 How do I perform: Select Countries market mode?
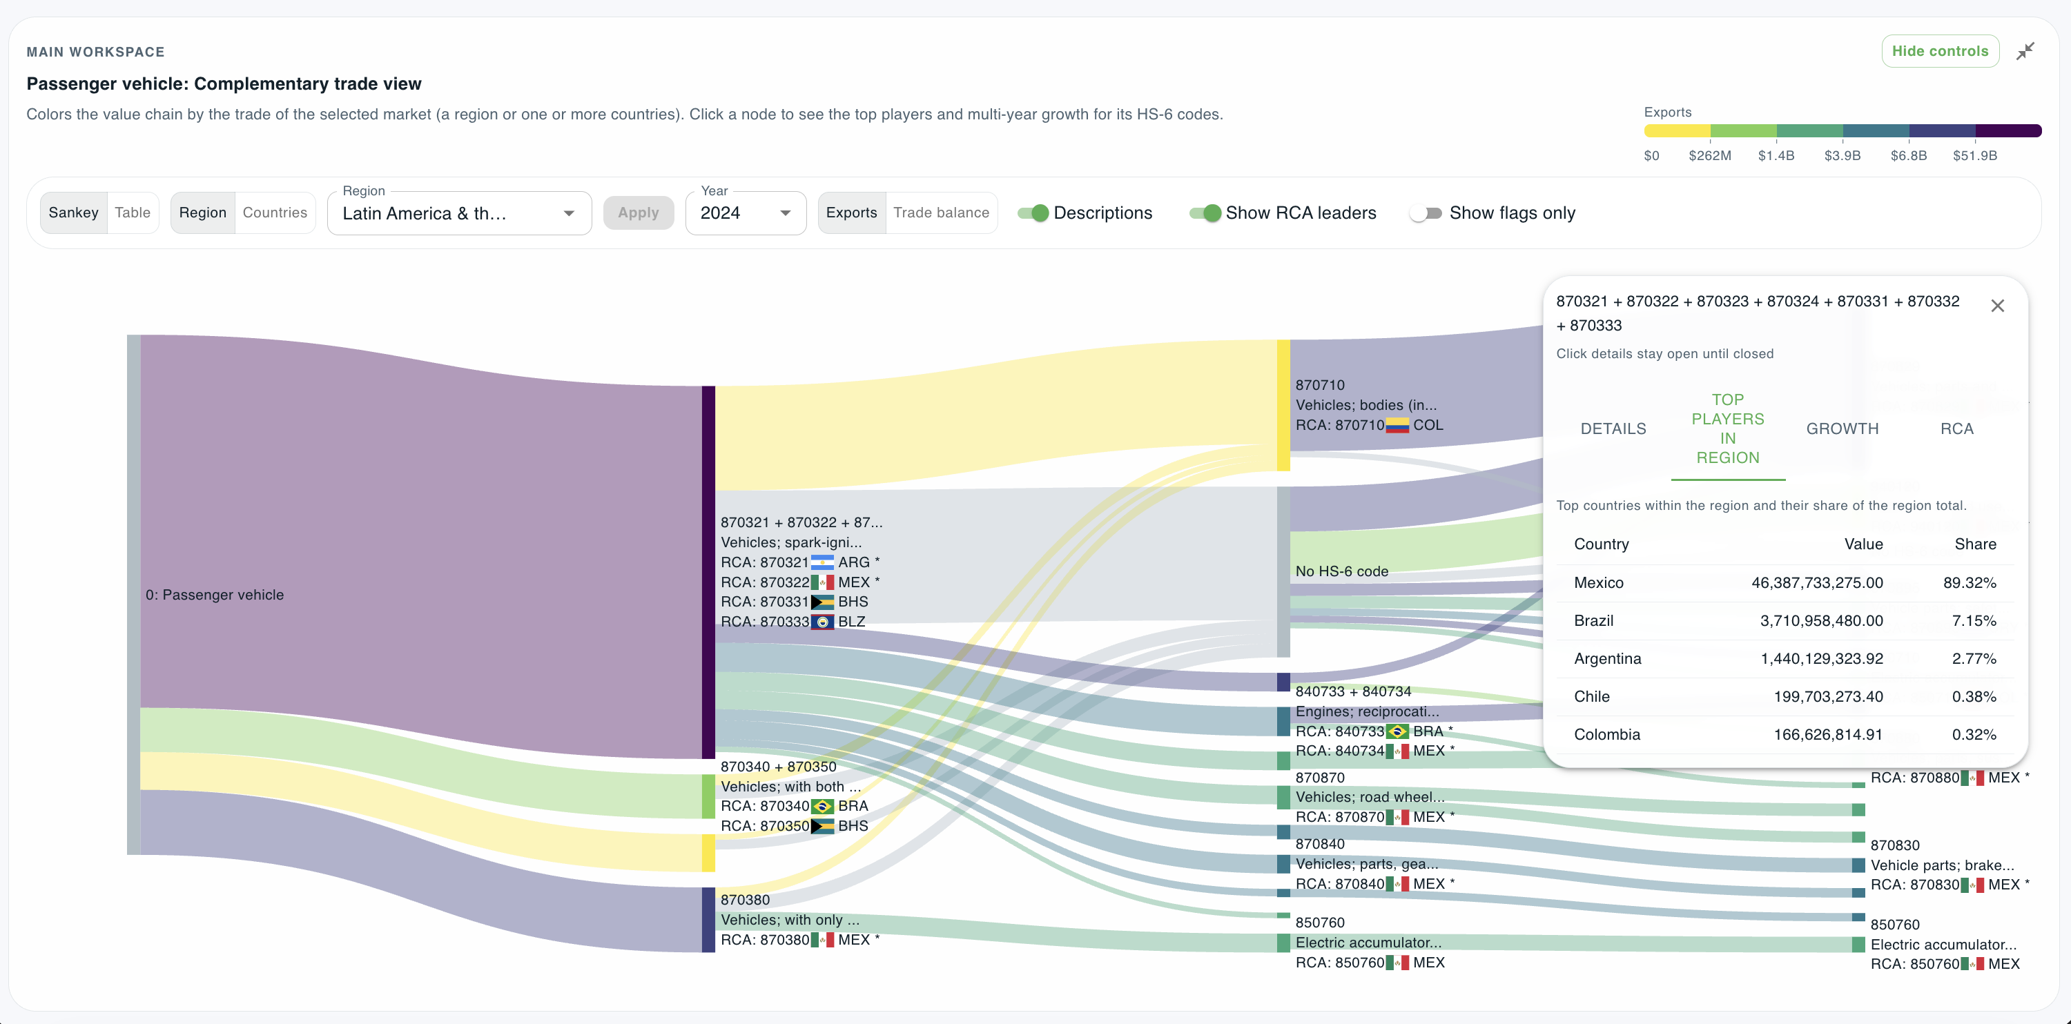(x=275, y=213)
